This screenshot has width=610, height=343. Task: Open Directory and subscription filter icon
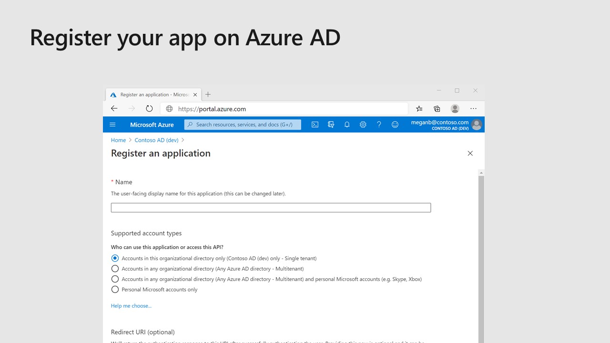tap(331, 125)
